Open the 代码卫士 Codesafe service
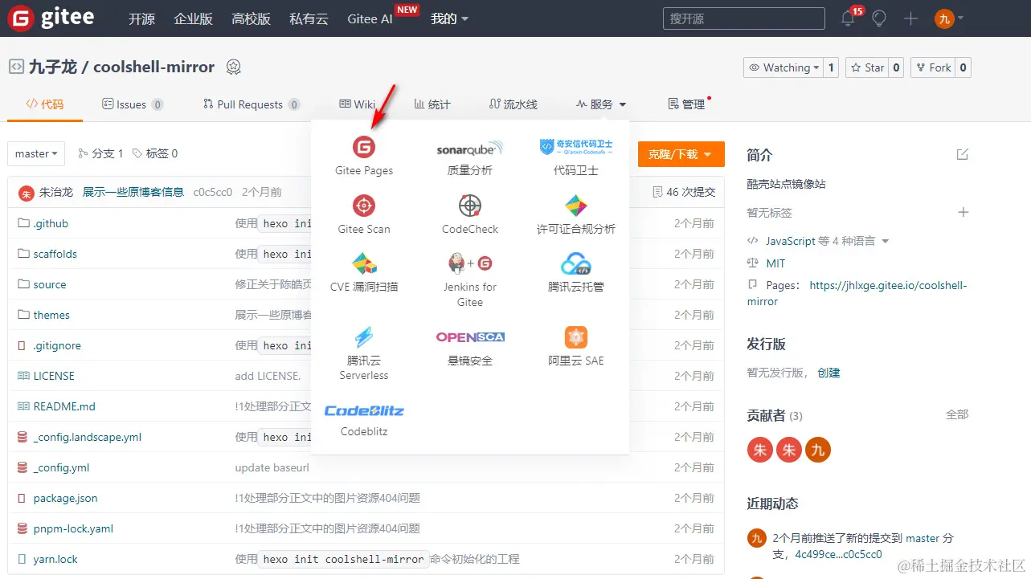Viewport: 1031px width, 579px height. (576, 156)
